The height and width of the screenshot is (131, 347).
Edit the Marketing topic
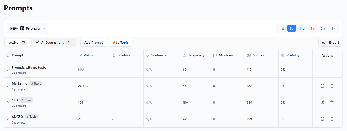click(x=322, y=86)
